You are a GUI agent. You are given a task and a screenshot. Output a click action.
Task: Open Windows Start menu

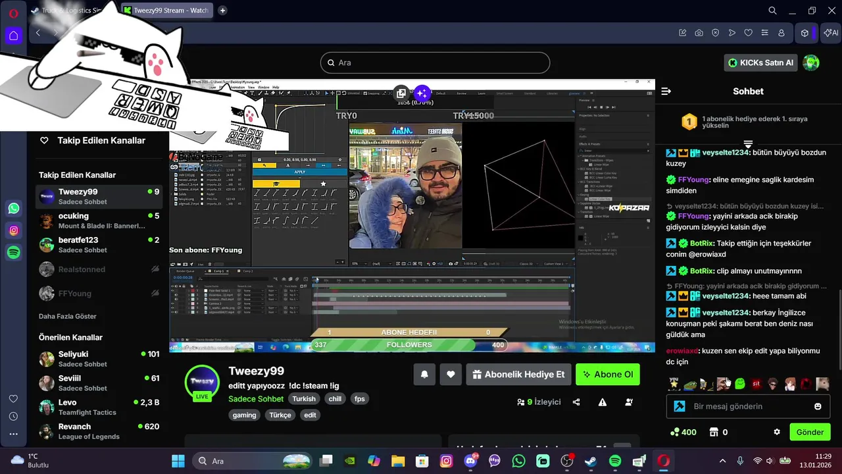178,461
